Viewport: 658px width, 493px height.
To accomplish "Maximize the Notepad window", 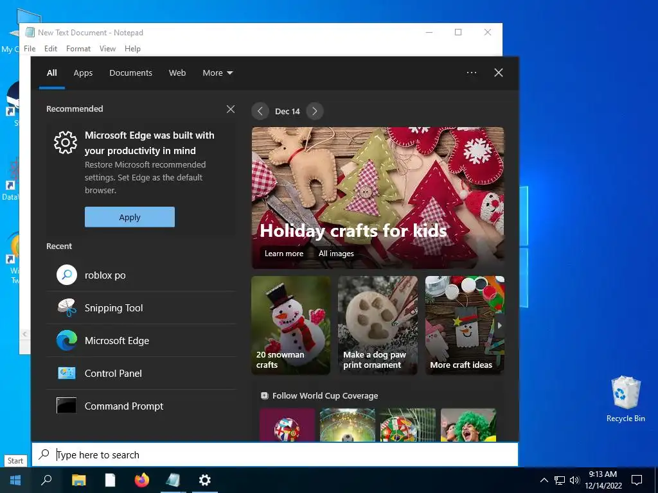I will click(x=458, y=32).
